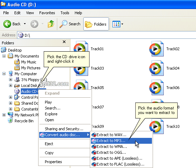Expand the Constantin folder node
Image resolution: width=196 pixels, height=168 pixels.
11,109
